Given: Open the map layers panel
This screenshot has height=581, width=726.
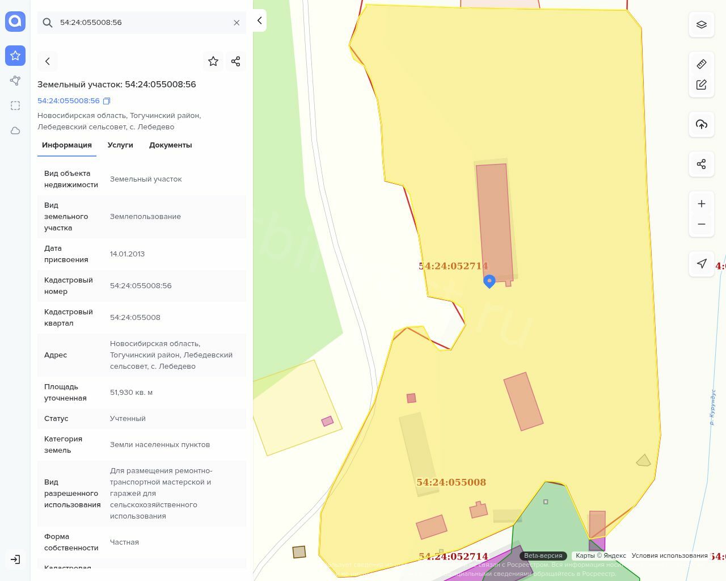Looking at the screenshot, I should [702, 25].
